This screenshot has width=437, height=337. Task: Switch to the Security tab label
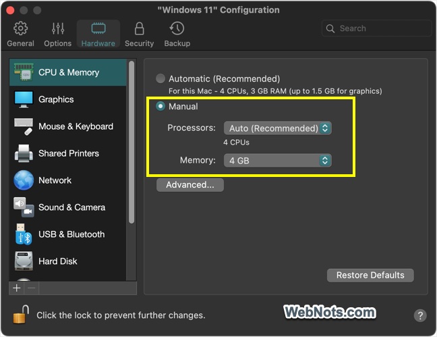click(140, 43)
